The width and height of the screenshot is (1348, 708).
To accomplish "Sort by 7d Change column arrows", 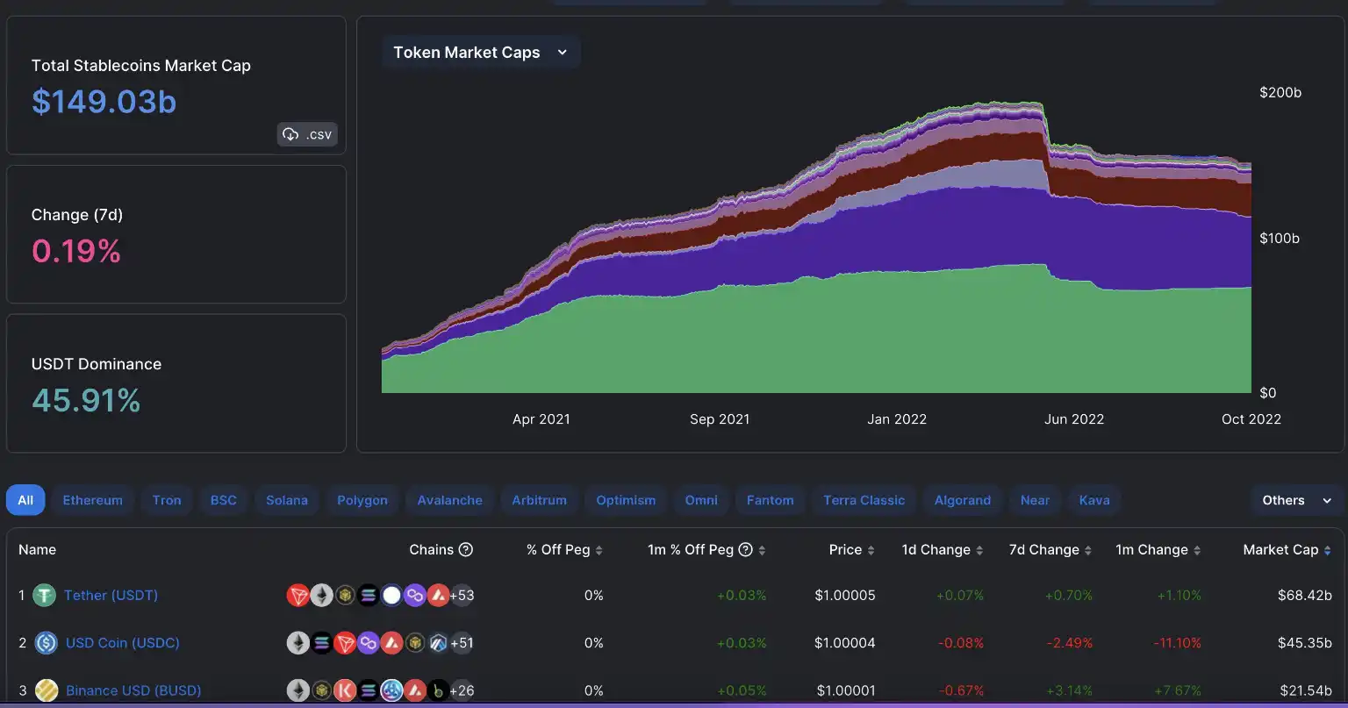I will click(1088, 550).
